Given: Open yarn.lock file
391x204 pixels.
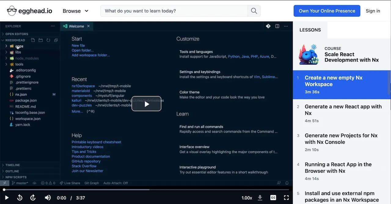Looking at the screenshot, I should click(x=23, y=125).
